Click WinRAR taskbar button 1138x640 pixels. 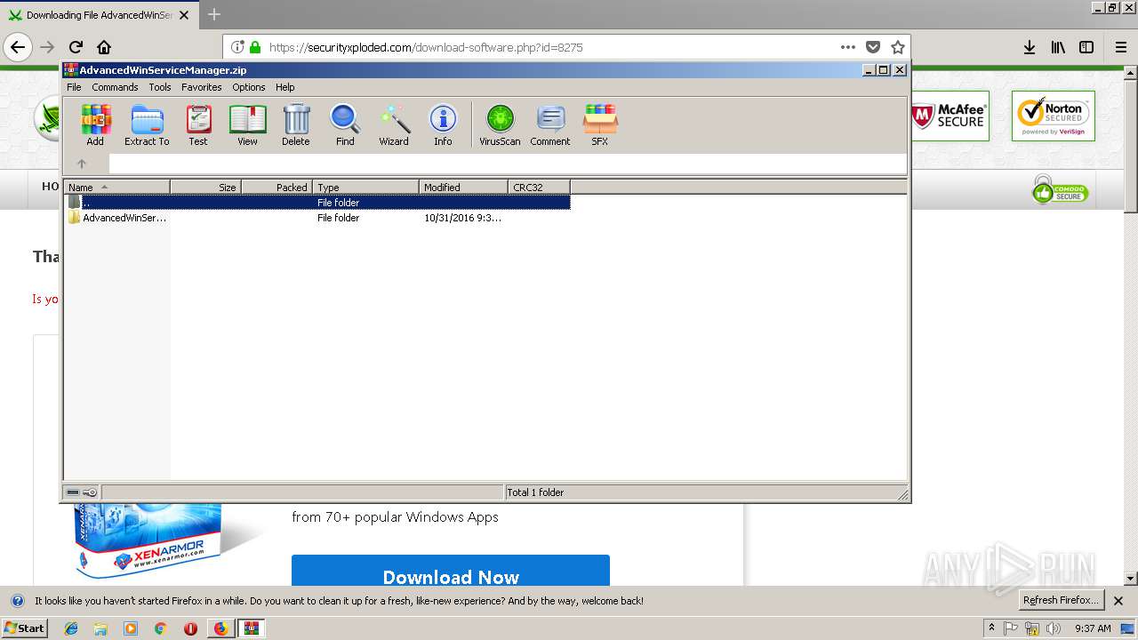click(x=252, y=628)
